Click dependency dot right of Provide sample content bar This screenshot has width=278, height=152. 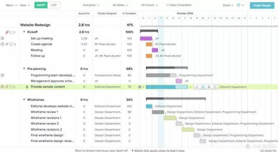[x=190, y=87]
